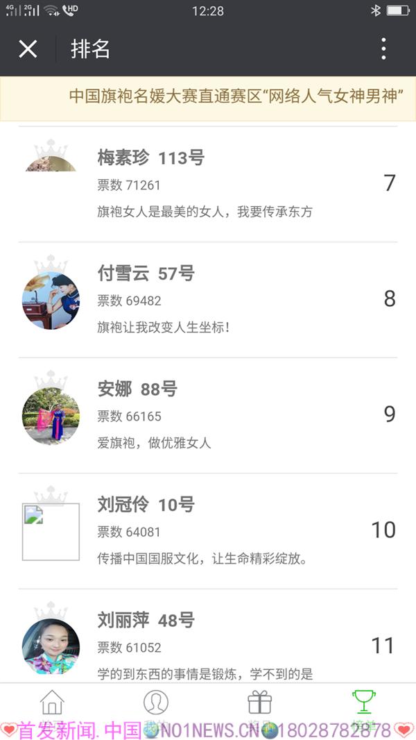Open 刘丽萍's avatar photo
416x740 pixels.
coord(51,646)
